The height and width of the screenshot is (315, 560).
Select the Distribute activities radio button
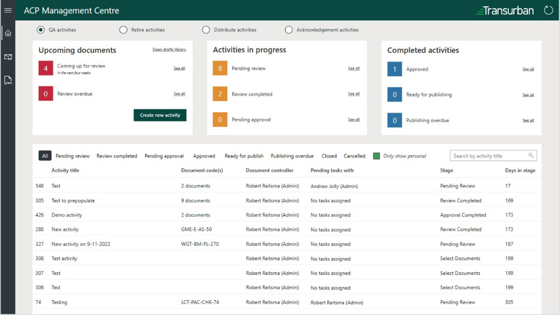[x=206, y=30]
